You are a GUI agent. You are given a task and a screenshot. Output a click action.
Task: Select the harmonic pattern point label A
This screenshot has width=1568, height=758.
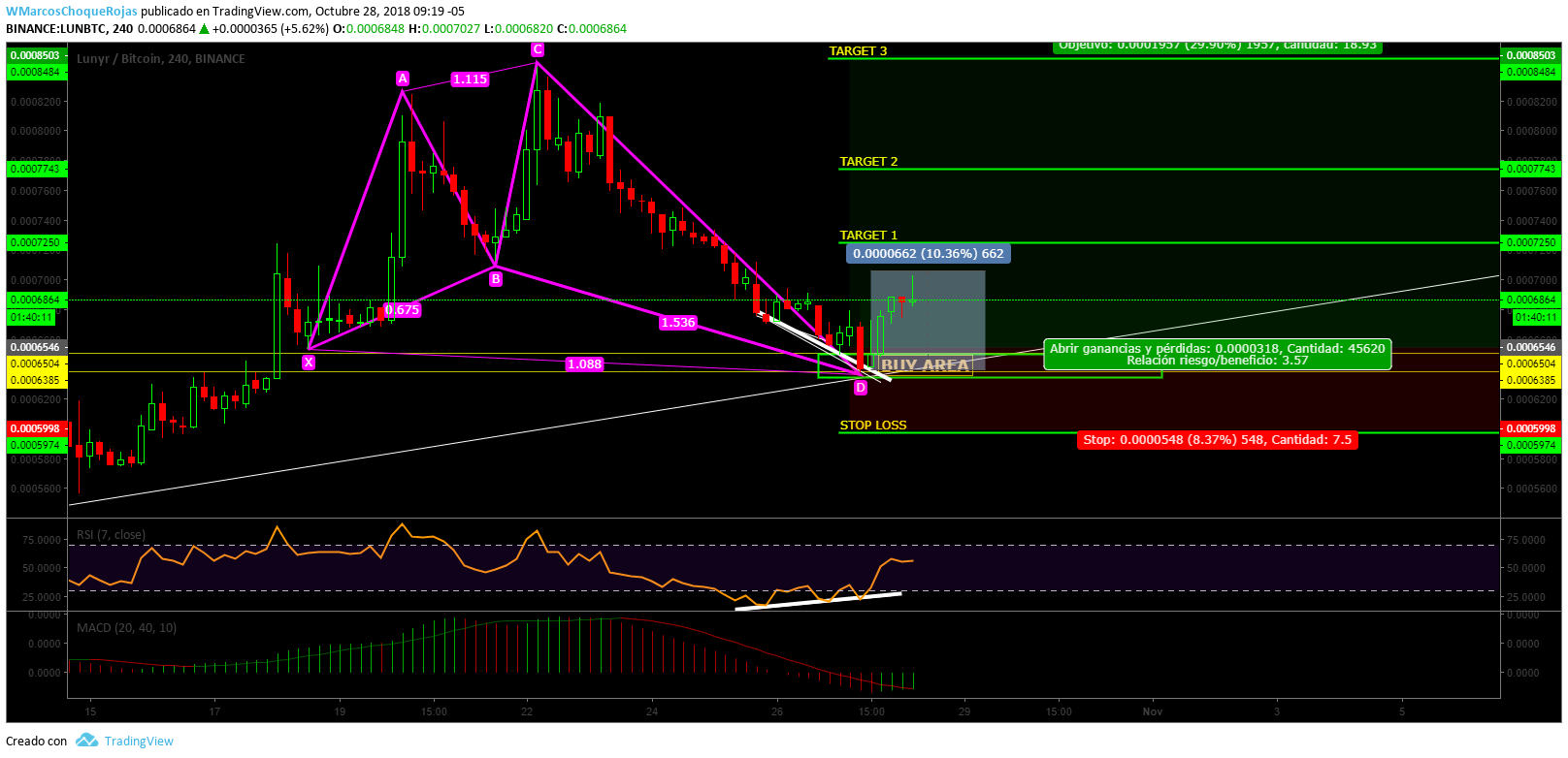402,79
